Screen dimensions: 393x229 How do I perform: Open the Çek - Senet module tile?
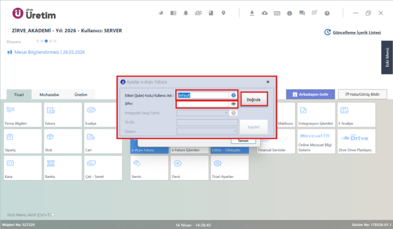point(103,168)
